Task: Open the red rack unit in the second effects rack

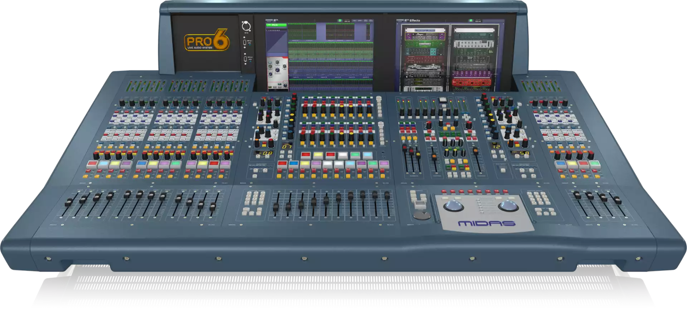Action: [x=472, y=83]
